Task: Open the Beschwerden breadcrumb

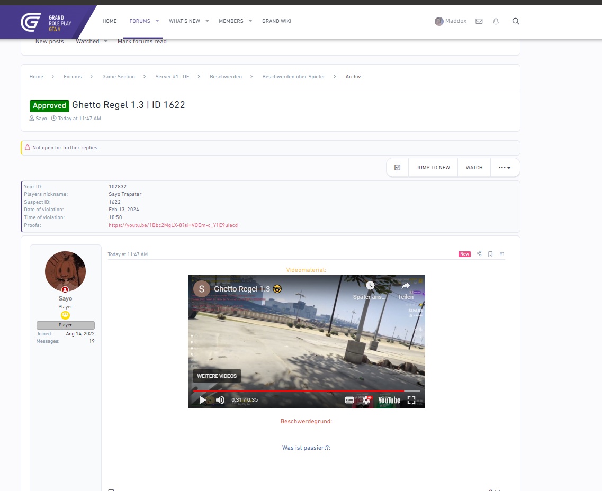Action: [x=226, y=76]
